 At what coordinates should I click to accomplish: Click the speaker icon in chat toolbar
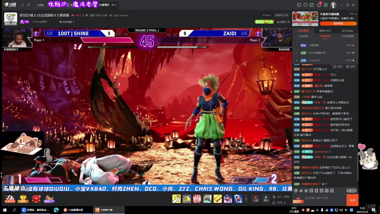click(301, 191)
